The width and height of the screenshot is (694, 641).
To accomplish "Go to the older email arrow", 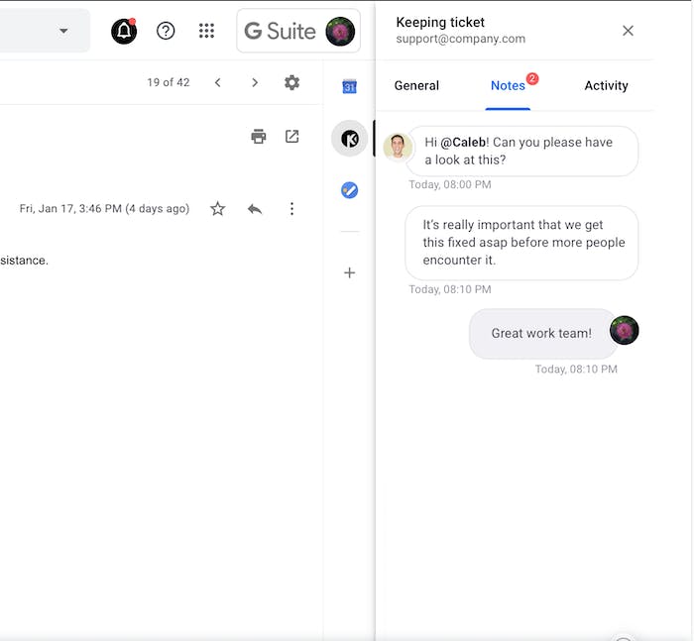I will coord(255,82).
